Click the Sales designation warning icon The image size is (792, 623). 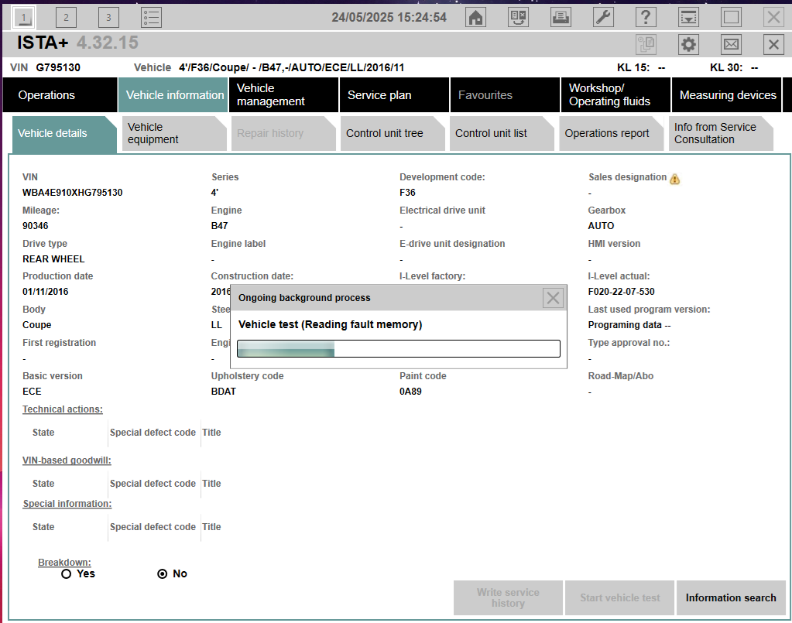(x=675, y=179)
